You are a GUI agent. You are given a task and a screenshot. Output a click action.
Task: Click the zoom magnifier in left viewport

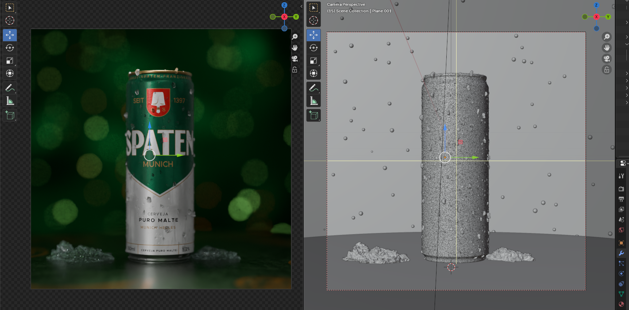(x=295, y=37)
